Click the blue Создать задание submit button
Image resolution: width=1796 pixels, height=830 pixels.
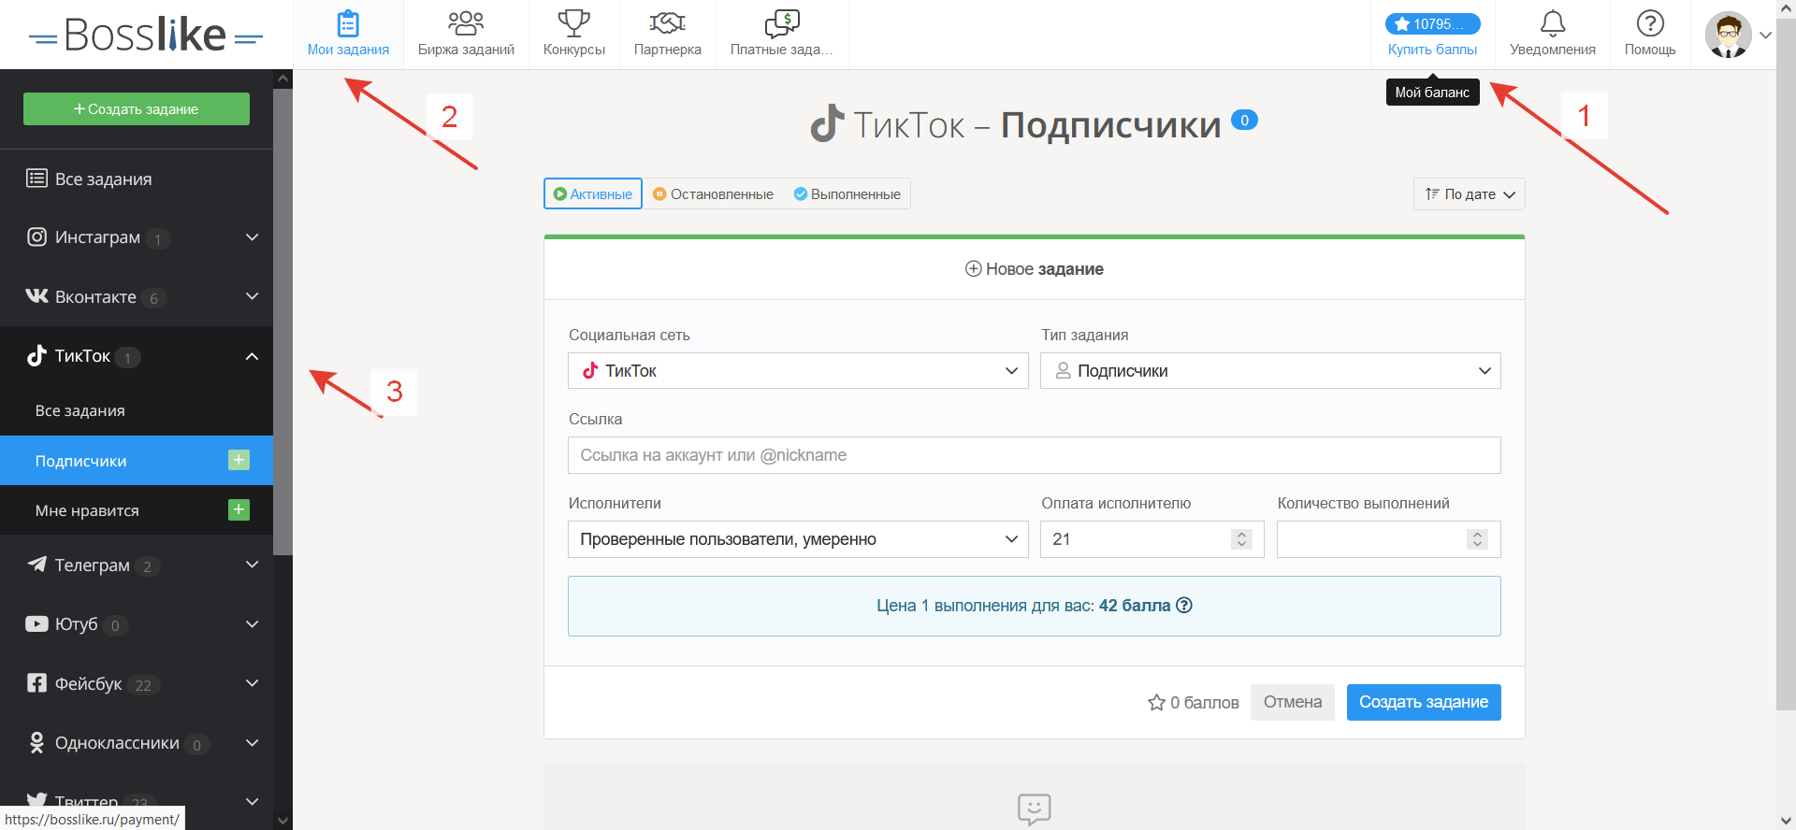pos(1423,703)
